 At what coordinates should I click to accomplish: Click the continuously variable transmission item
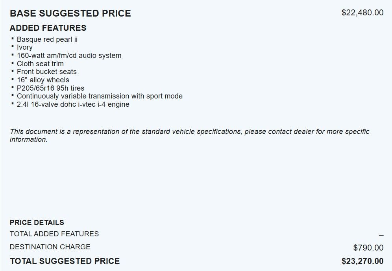pos(100,96)
